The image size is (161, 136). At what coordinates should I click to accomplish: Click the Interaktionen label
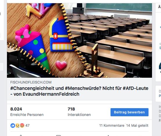coord(79,115)
